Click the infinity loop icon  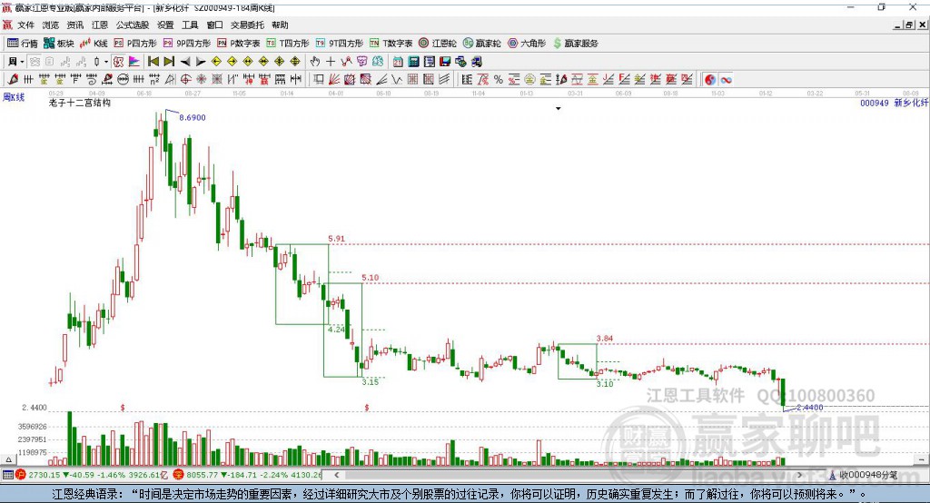pos(726,80)
